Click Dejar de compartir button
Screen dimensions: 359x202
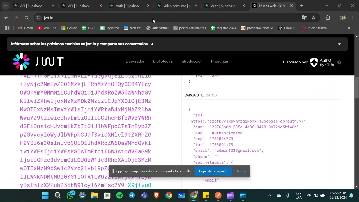pyautogui.click(x=213, y=171)
